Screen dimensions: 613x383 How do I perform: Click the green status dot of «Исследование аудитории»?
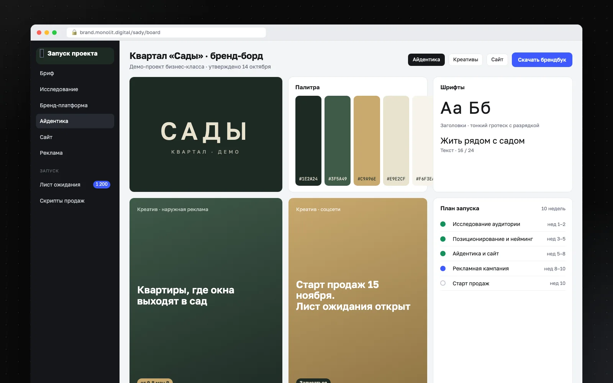click(443, 224)
